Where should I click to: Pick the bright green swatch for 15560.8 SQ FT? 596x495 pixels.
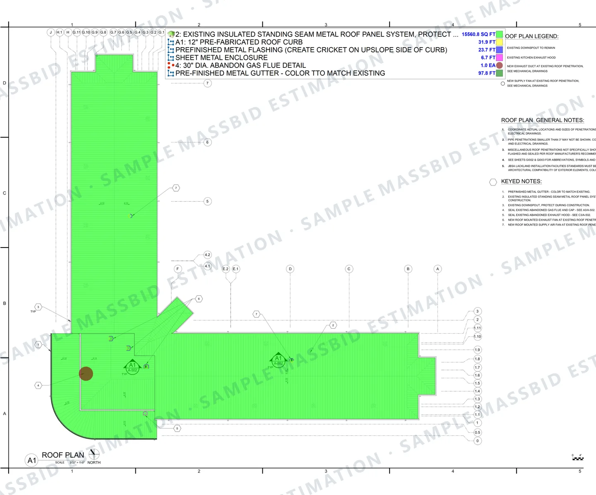tap(500, 34)
